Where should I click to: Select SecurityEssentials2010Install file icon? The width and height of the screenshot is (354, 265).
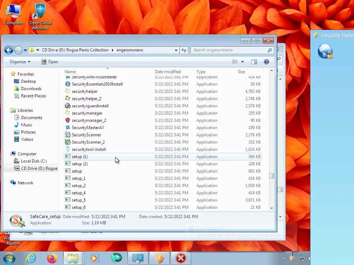pyautogui.click(x=67, y=84)
